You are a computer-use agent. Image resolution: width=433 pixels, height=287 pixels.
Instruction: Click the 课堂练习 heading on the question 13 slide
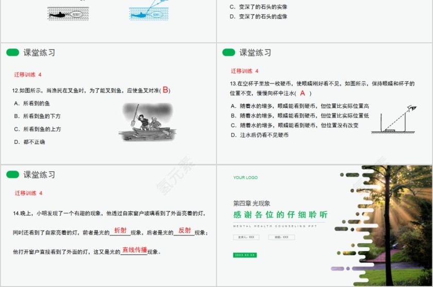point(255,53)
